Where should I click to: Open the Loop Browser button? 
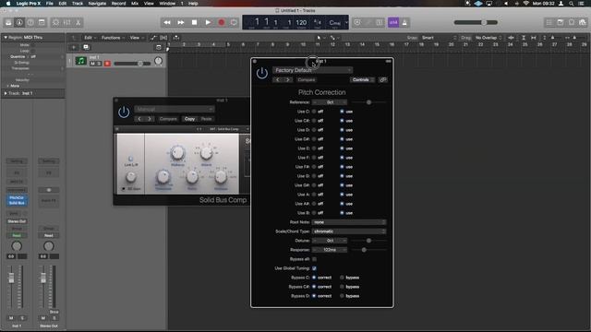(572, 22)
